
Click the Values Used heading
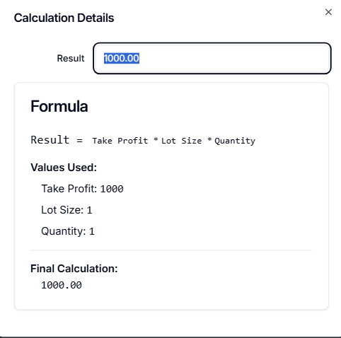pyautogui.click(x=64, y=168)
